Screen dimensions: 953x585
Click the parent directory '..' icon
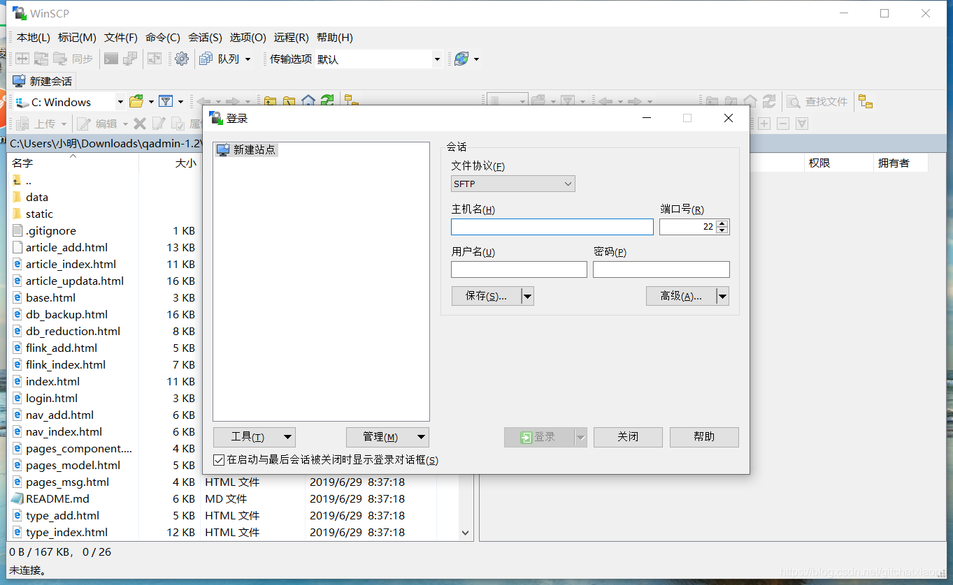17,180
